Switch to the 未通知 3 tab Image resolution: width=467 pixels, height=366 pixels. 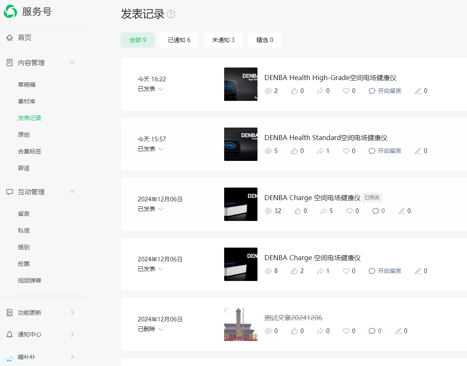click(223, 40)
